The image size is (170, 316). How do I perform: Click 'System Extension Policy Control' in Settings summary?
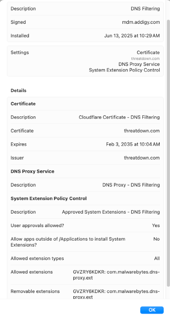tap(124, 70)
